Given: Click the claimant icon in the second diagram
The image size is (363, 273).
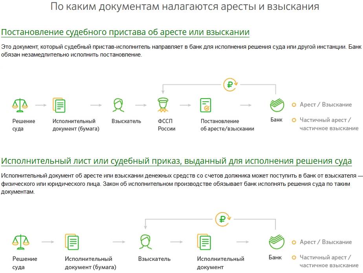Looking at the screenshot, I should click(145, 242).
